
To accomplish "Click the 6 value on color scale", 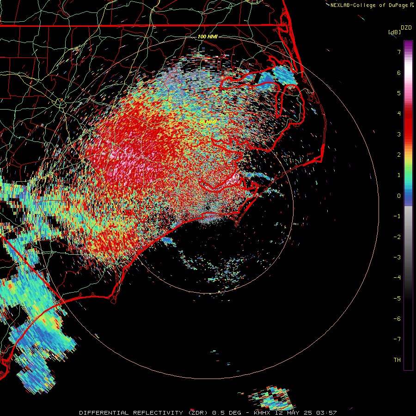I will point(399,73).
